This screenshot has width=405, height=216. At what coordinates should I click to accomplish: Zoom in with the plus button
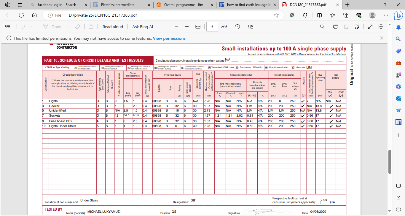click(187, 27)
